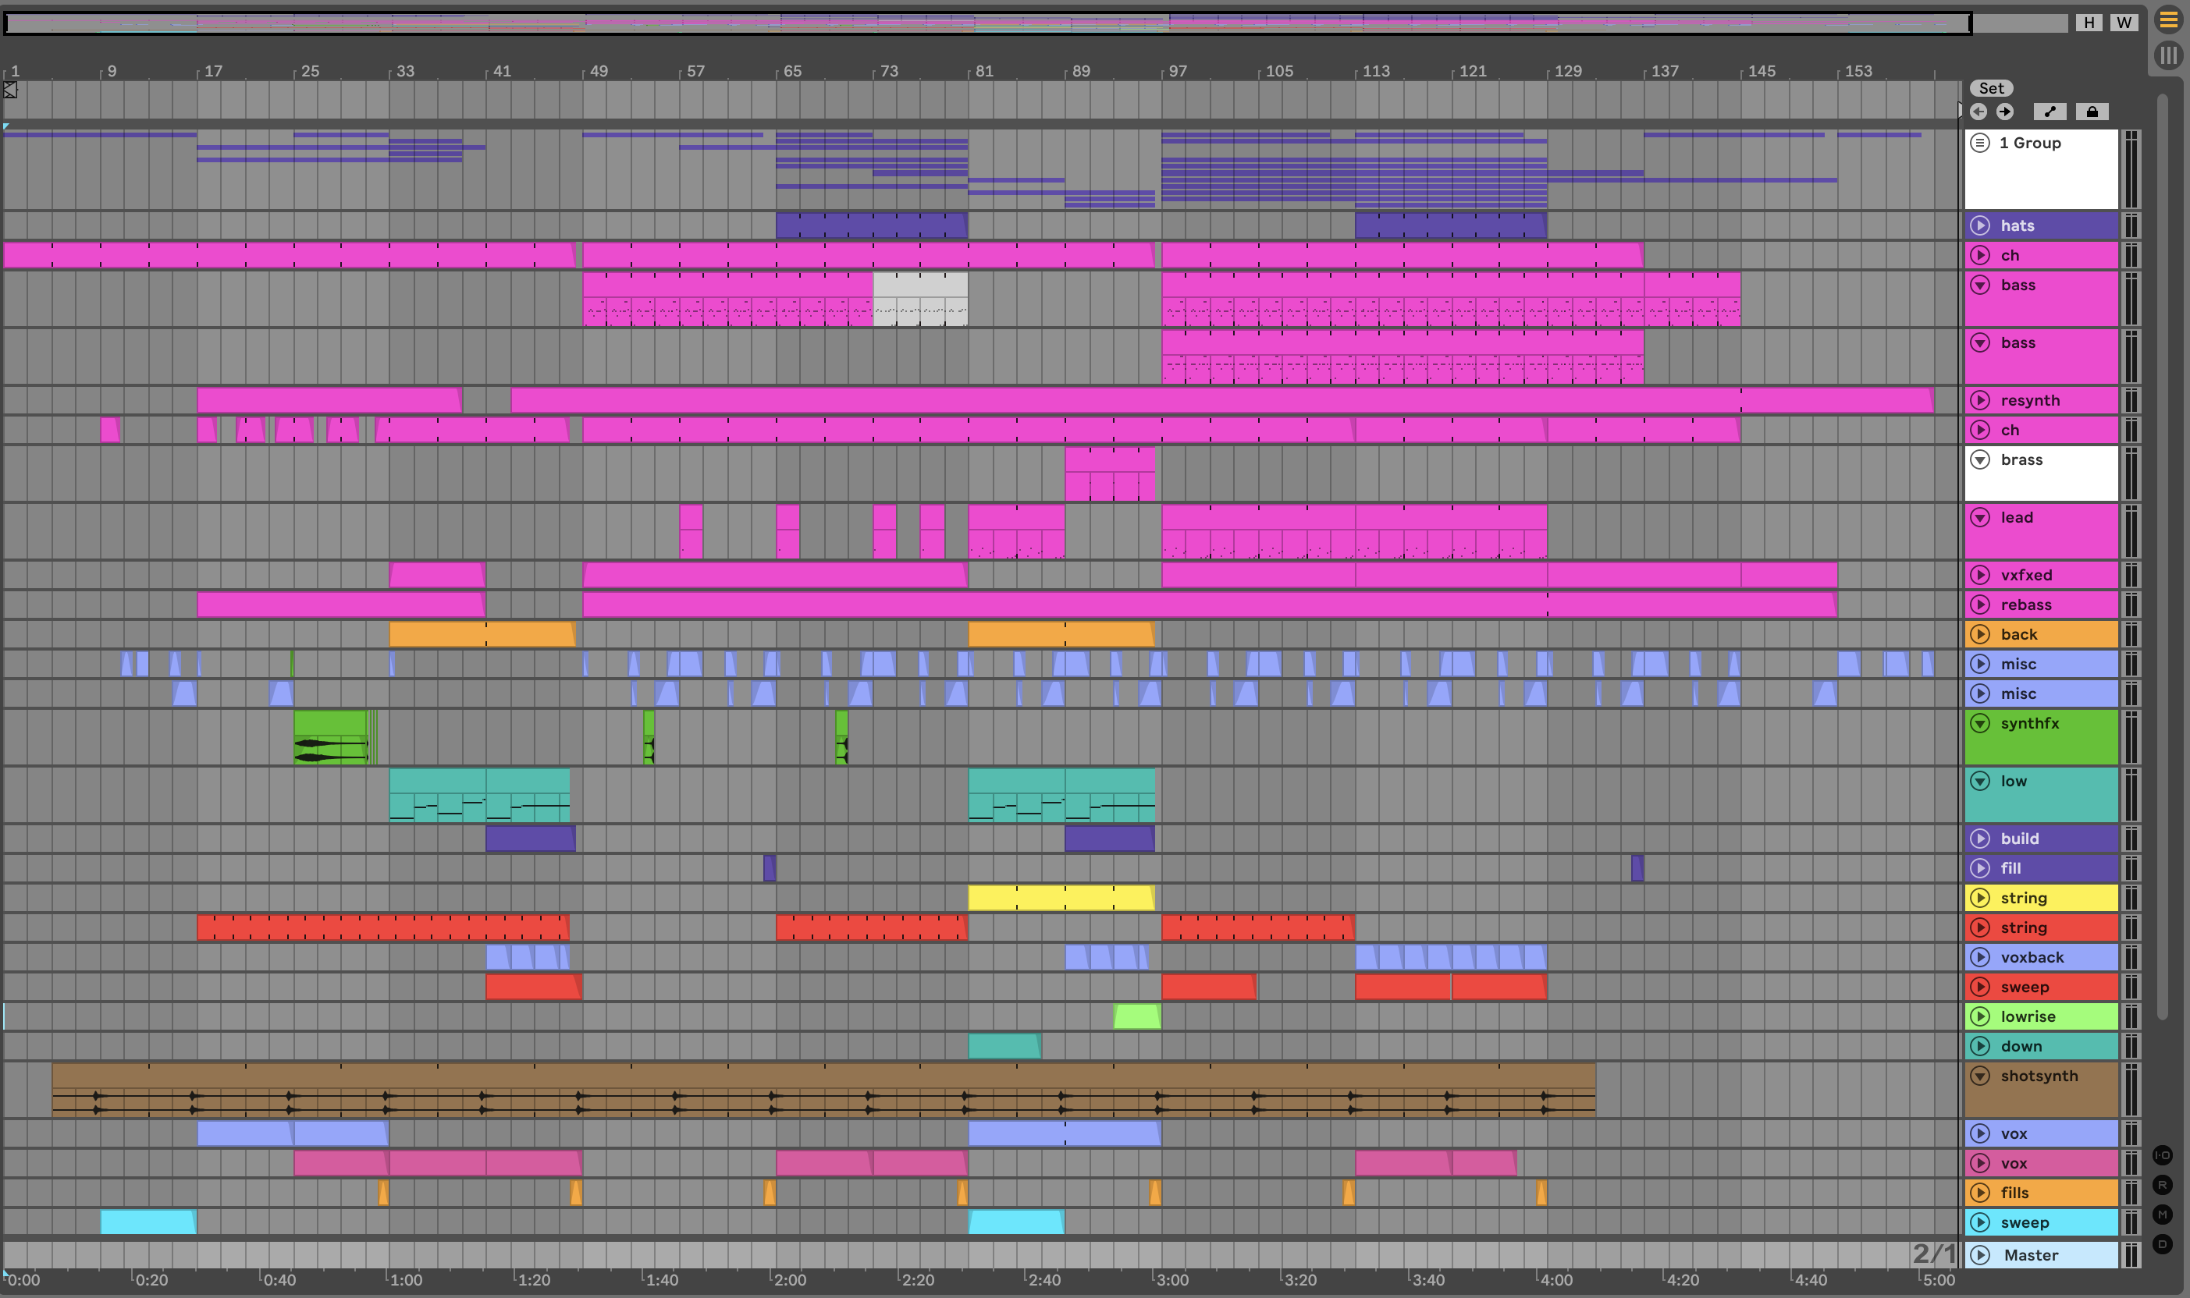Toggle the Automation Mode icon
Image resolution: width=2190 pixels, height=1298 pixels.
click(x=2050, y=111)
